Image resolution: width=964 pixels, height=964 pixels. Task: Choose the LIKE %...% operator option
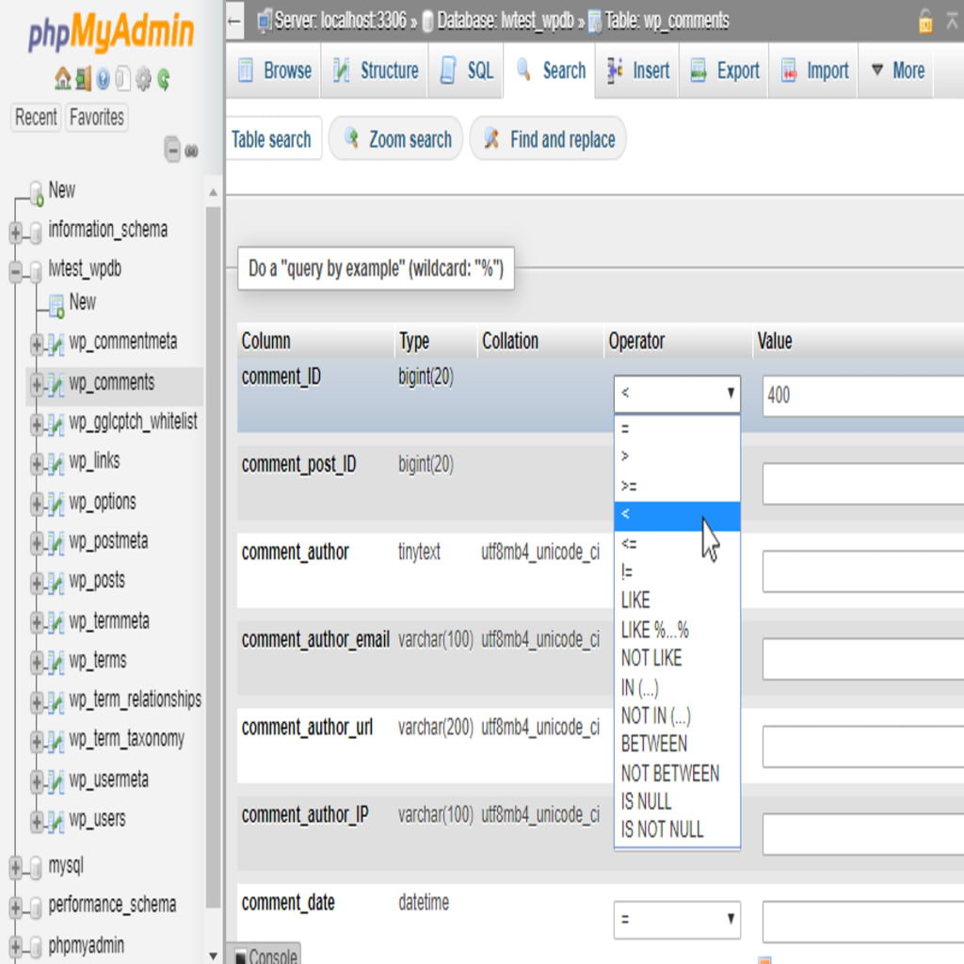click(x=677, y=630)
